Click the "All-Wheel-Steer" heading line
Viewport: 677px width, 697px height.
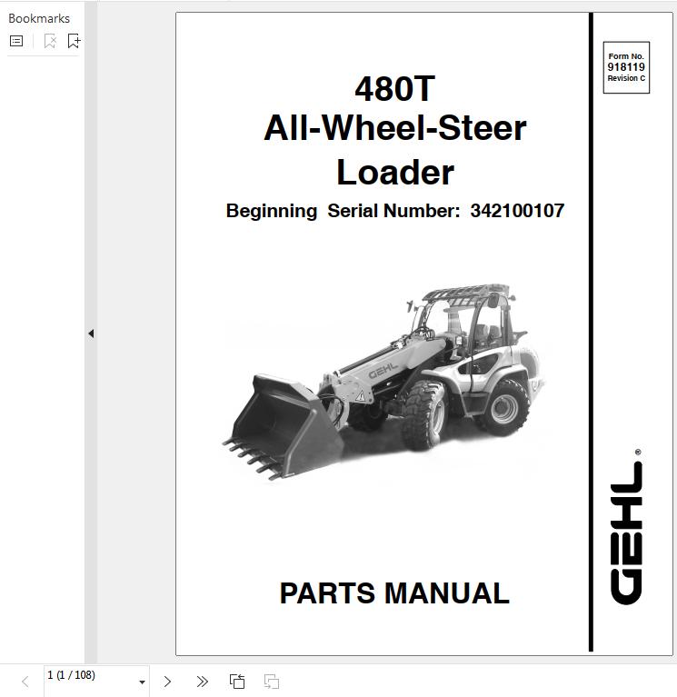click(394, 128)
